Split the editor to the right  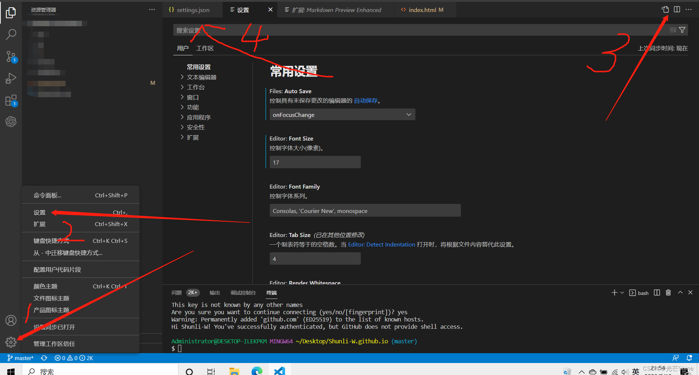click(677, 9)
